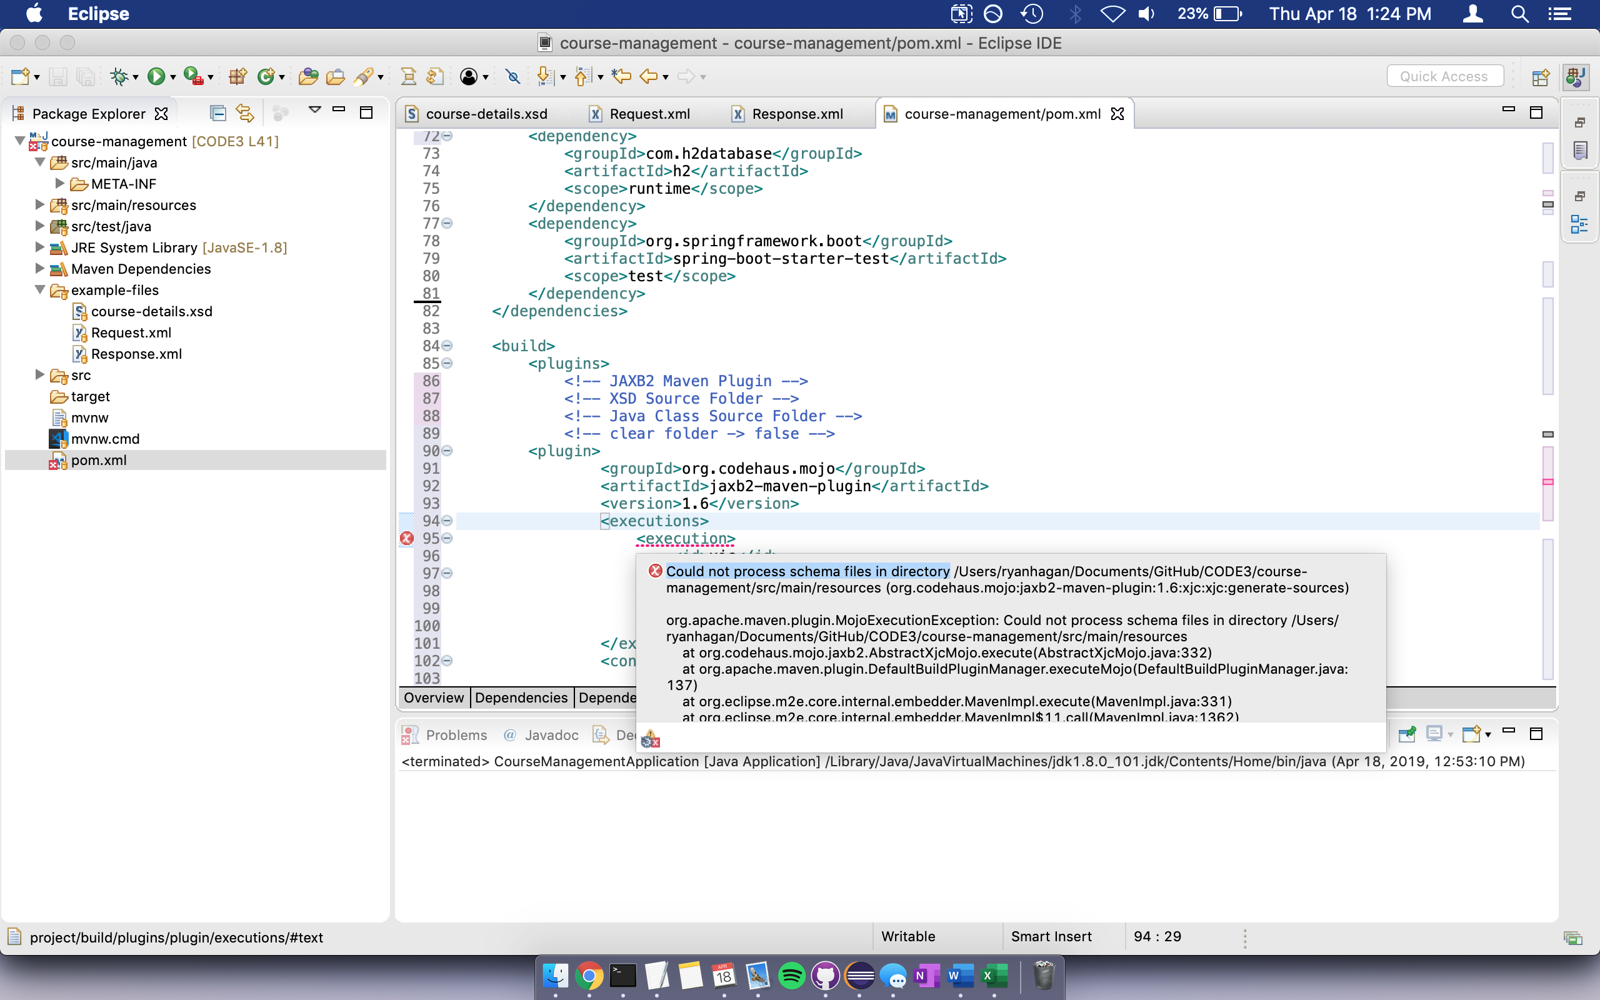Open the Dependencies tab of pom editor

click(x=521, y=697)
